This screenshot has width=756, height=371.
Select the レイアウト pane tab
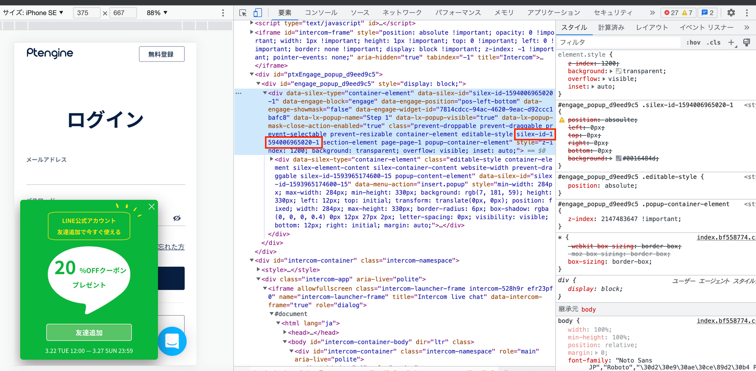652,28
